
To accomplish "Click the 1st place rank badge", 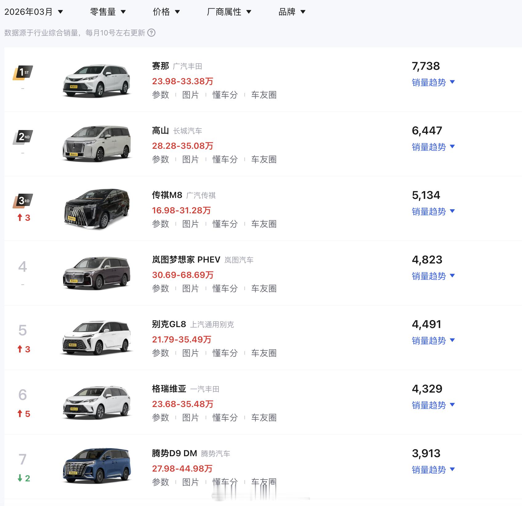I will point(23,73).
